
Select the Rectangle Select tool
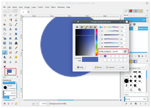(x=5, y=15)
